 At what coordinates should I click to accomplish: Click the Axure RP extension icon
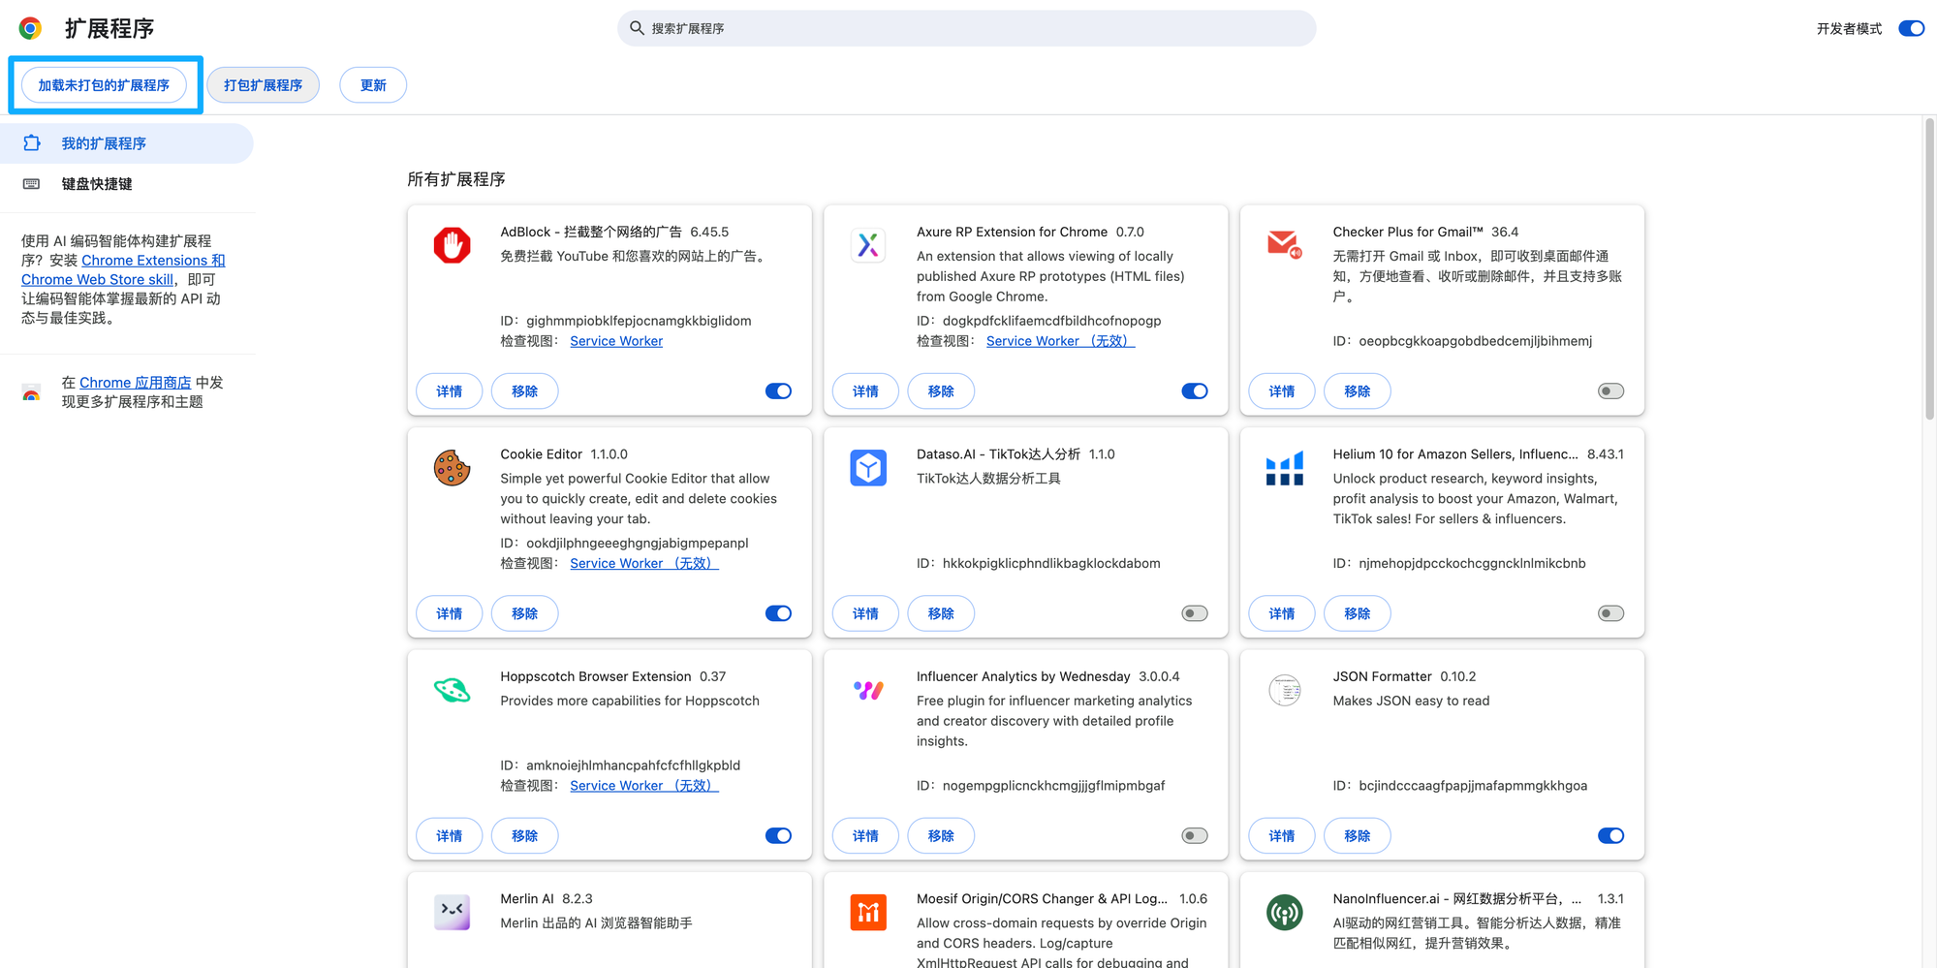pos(868,245)
